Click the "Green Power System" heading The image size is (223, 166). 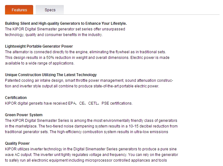[24, 115]
